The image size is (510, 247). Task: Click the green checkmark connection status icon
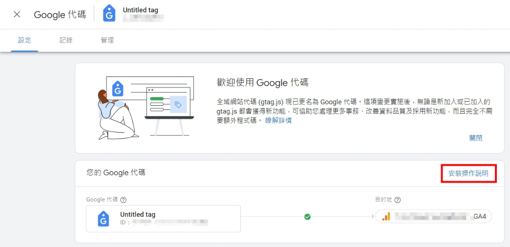[307, 217]
